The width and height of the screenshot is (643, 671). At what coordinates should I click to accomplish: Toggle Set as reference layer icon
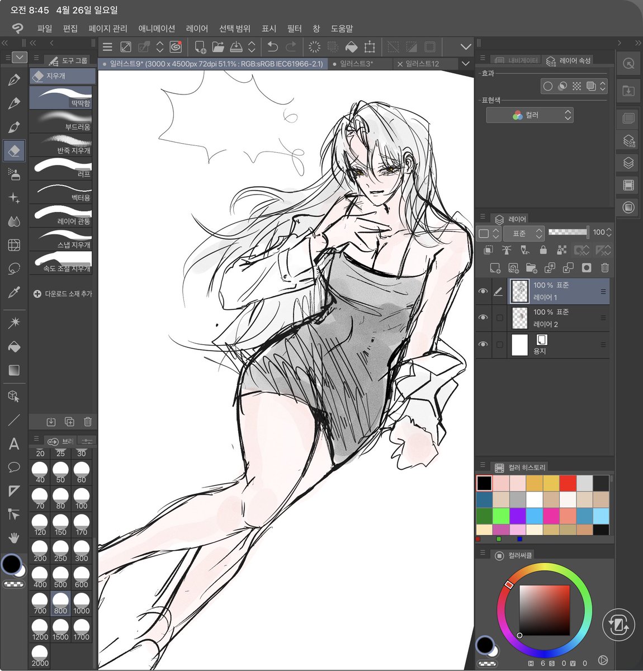point(507,251)
